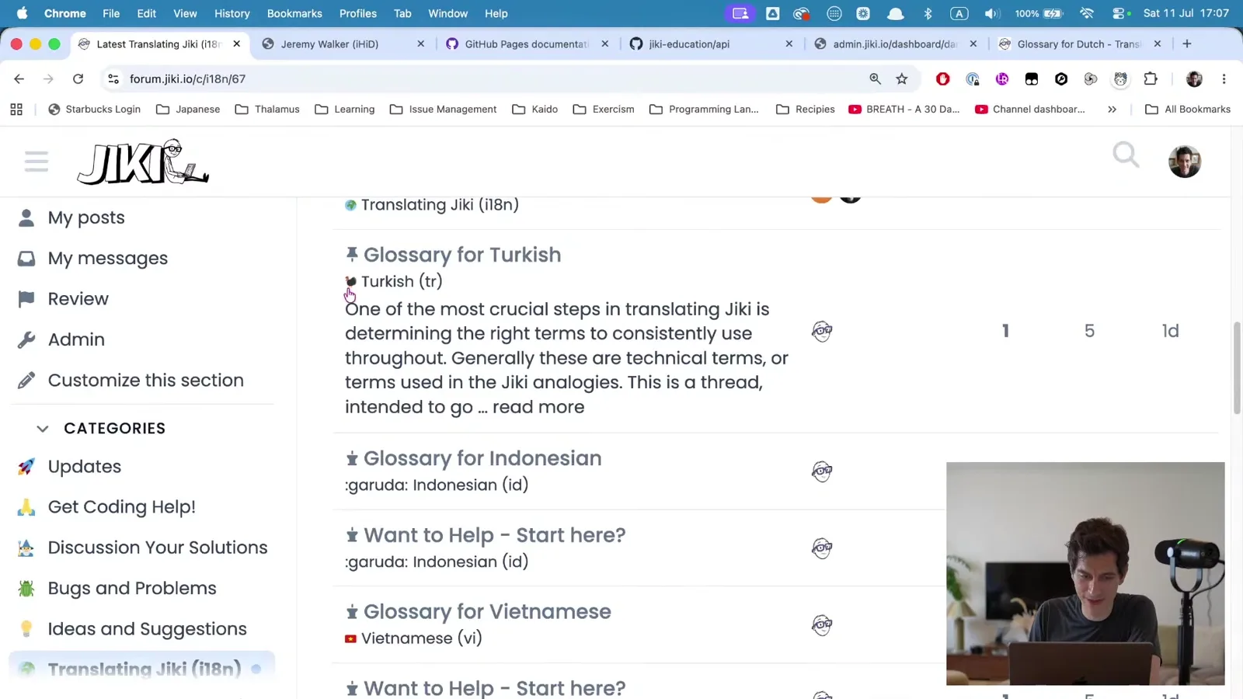
Task: Open the Learning bookmarks folder
Action: click(345, 110)
